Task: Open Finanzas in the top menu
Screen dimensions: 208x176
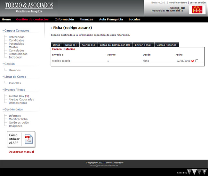Action: pos(86,19)
